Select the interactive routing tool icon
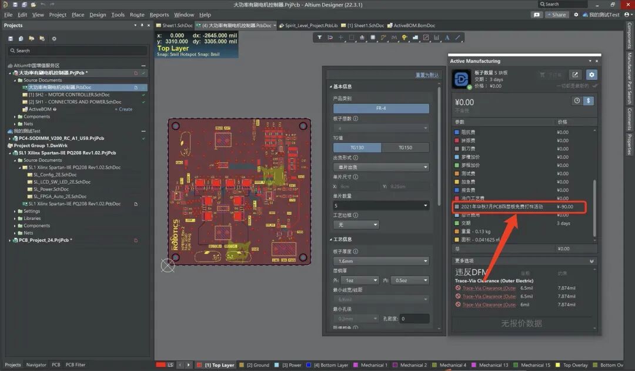 point(383,37)
